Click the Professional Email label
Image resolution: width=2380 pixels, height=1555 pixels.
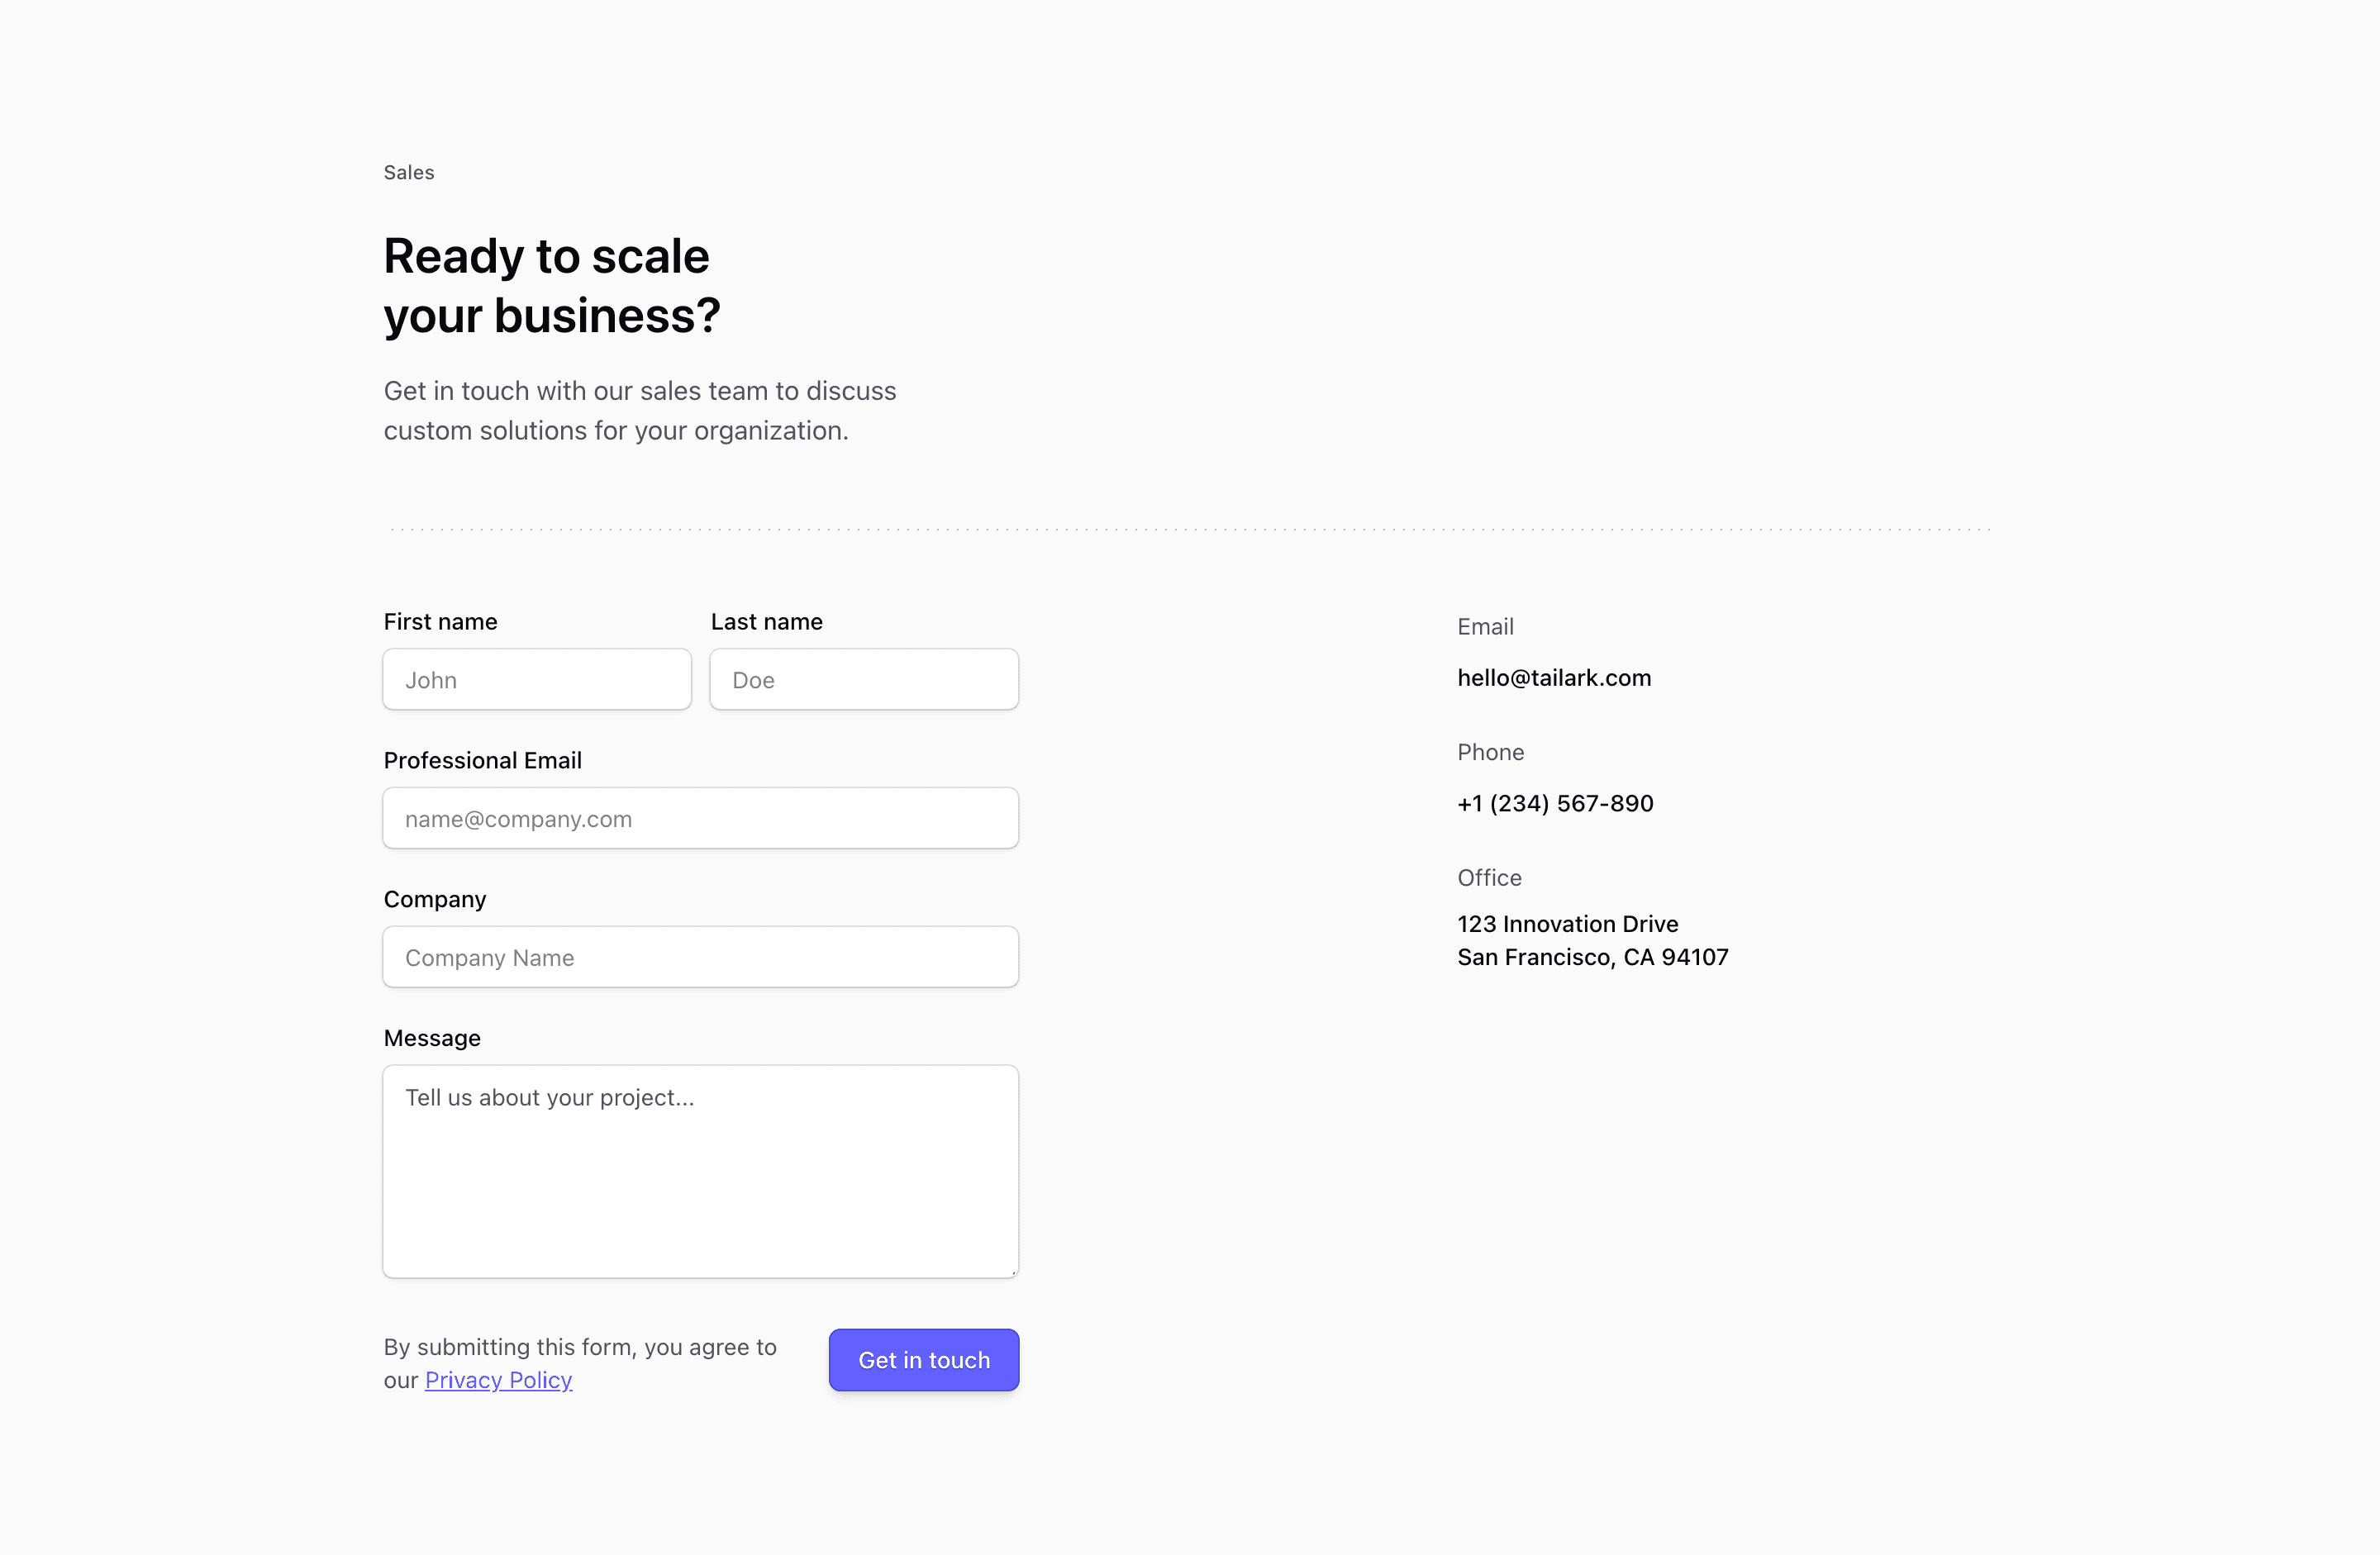482,761
